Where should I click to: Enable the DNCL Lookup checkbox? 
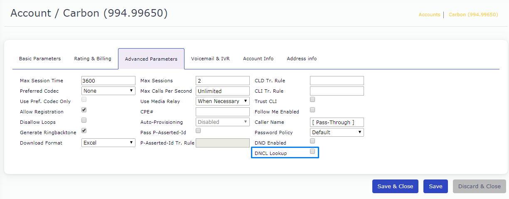pos(312,152)
